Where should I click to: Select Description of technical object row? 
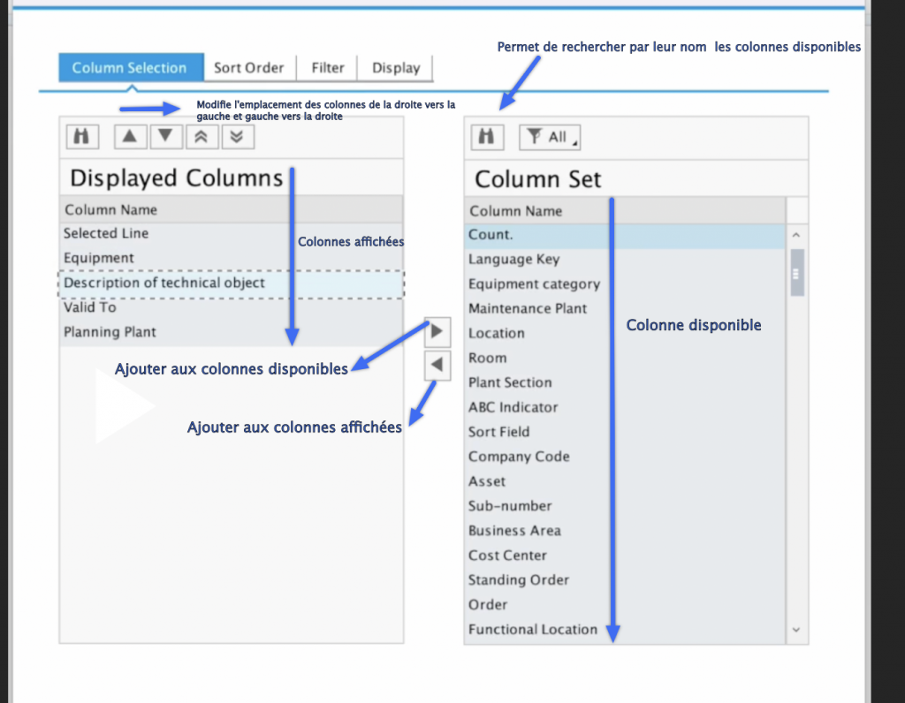164,283
